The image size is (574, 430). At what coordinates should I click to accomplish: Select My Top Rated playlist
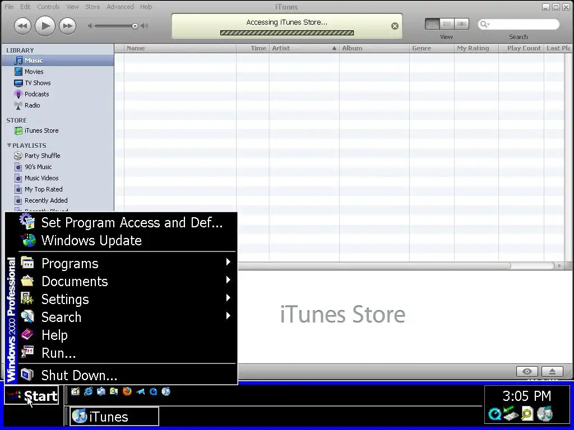tap(58, 189)
